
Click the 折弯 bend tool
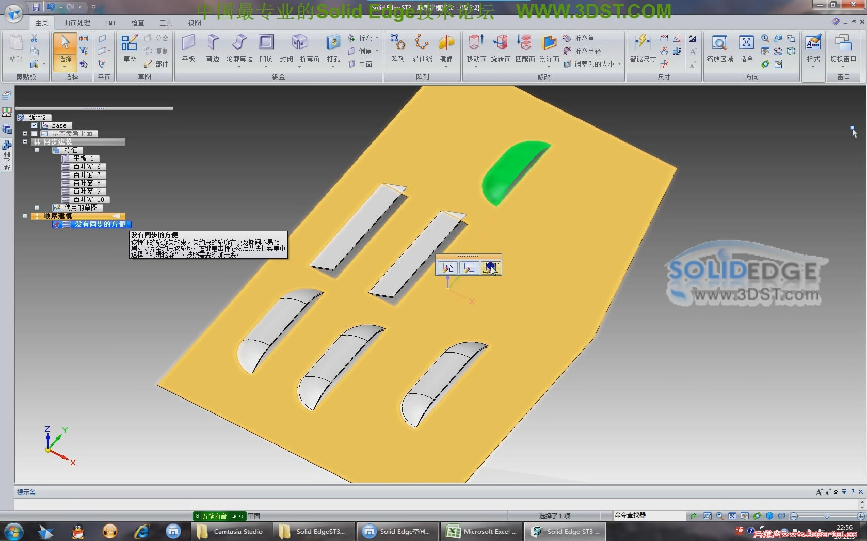(360, 38)
